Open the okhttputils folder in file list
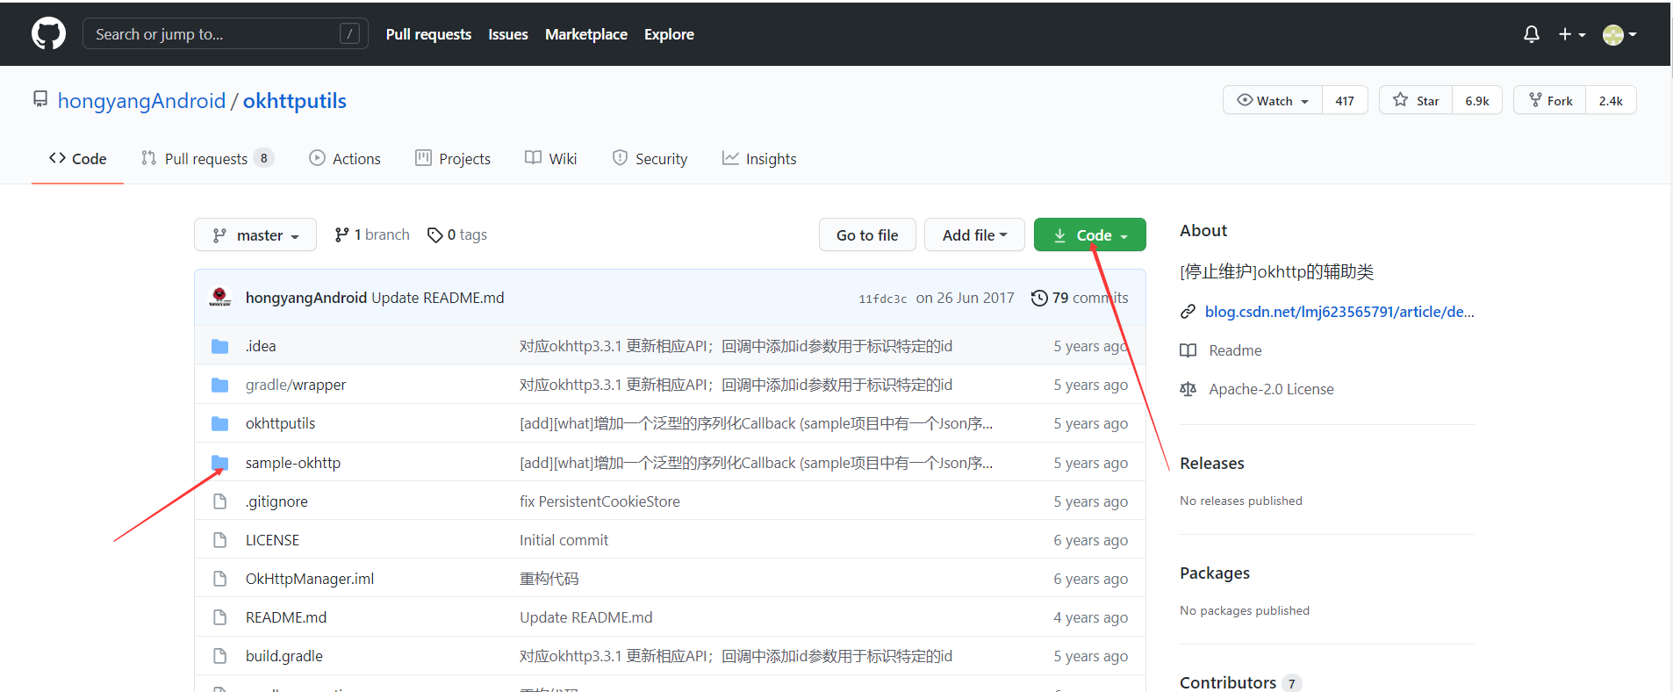Viewport: 1673px width, 692px height. pos(280,423)
